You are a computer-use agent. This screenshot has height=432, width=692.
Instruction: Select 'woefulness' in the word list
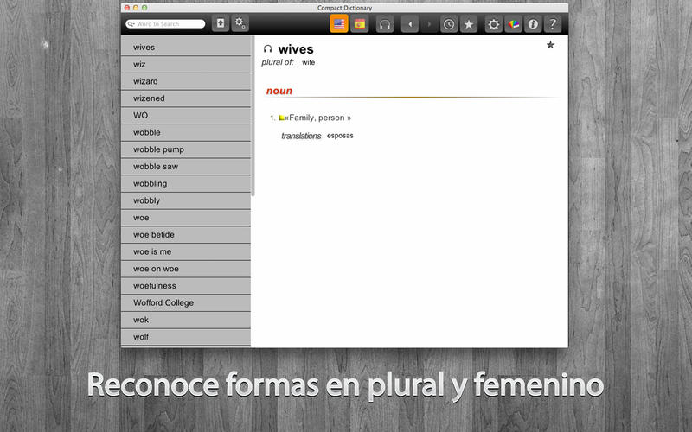click(x=186, y=286)
